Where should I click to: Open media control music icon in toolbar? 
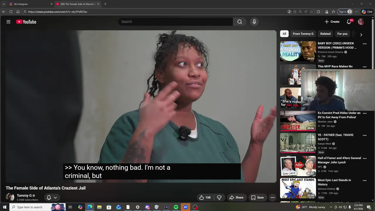tap(326, 12)
